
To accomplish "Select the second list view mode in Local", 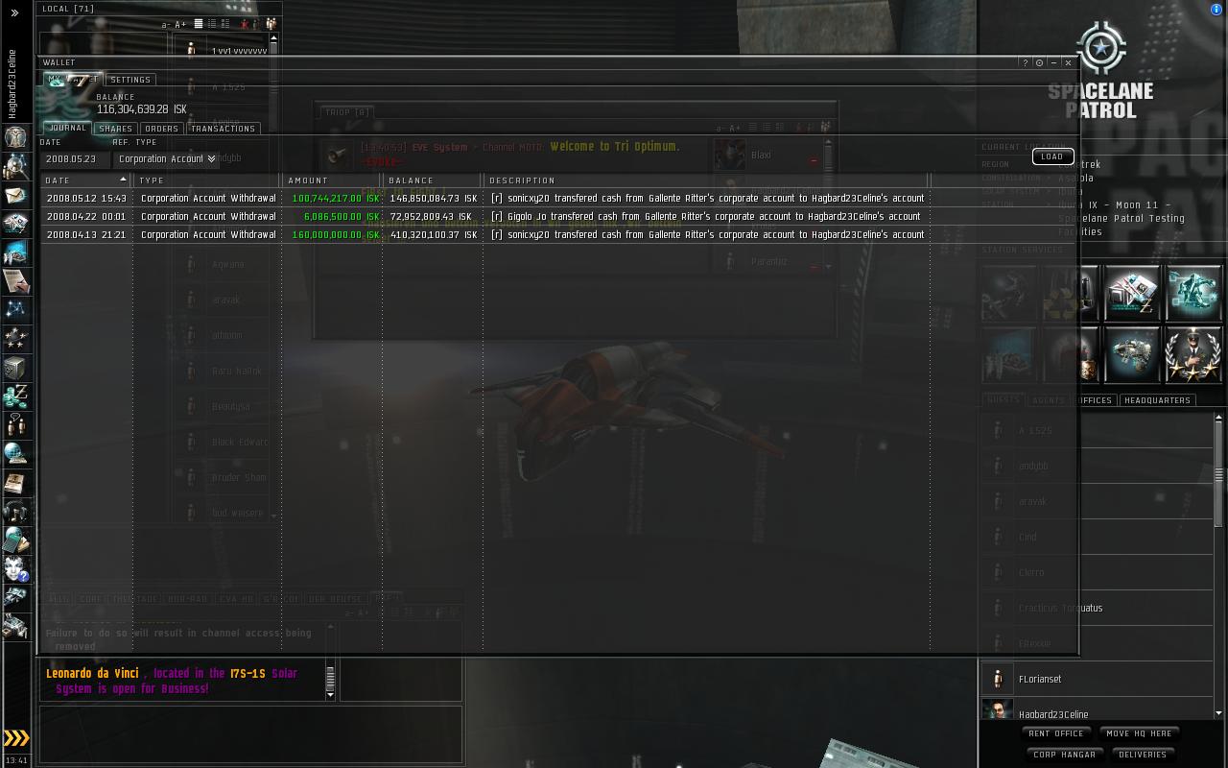I will click(x=212, y=24).
